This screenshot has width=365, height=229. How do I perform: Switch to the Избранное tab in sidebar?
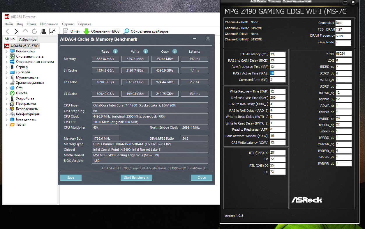pyautogui.click(x=27, y=39)
